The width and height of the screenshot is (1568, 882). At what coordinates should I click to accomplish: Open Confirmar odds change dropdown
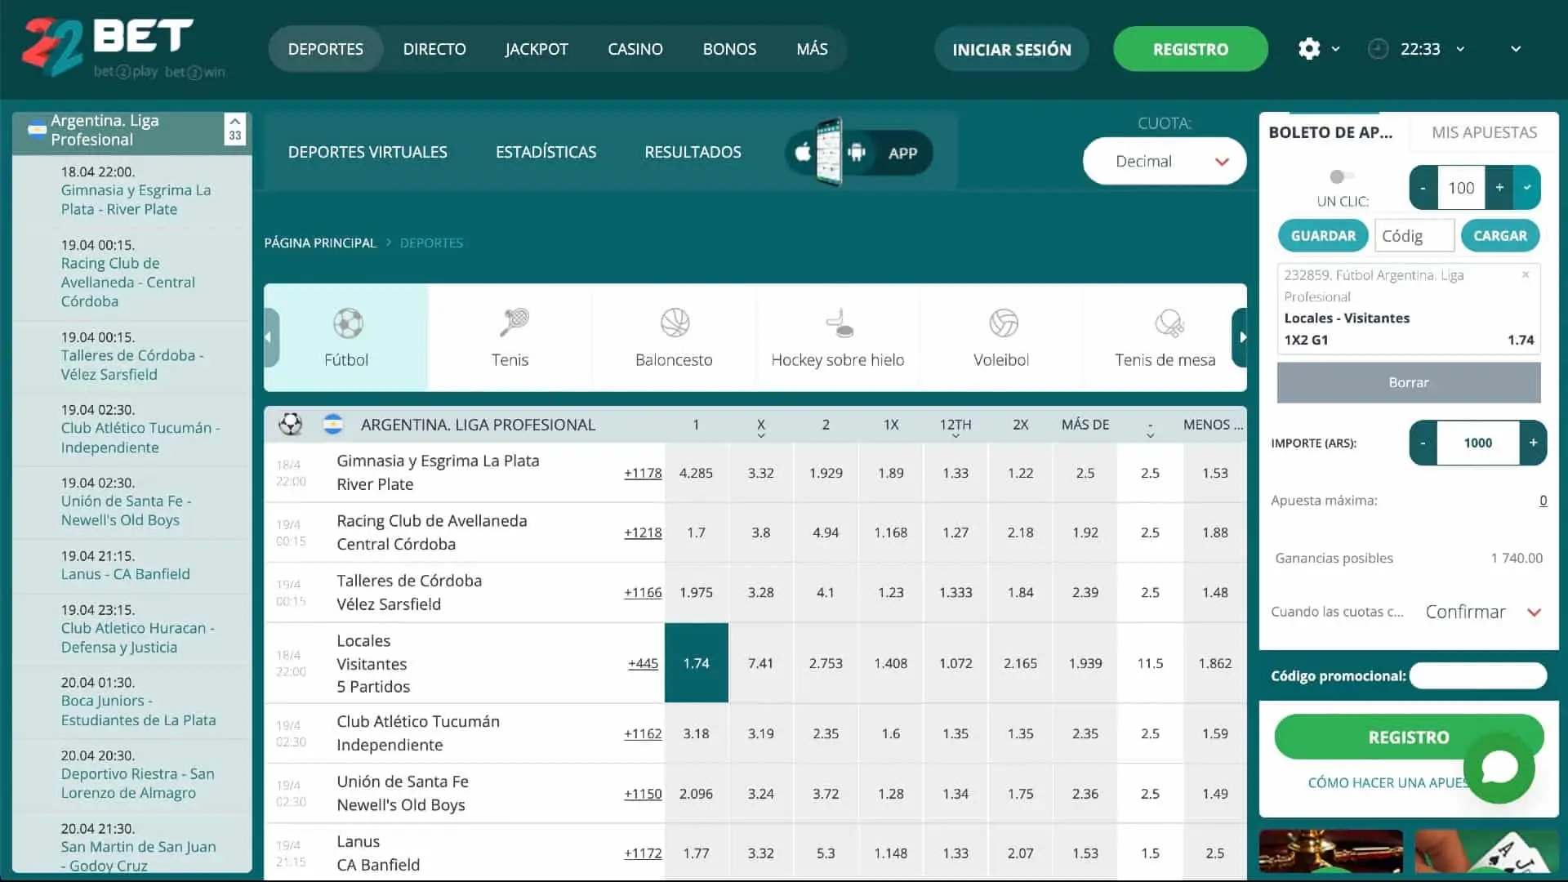point(1483,612)
